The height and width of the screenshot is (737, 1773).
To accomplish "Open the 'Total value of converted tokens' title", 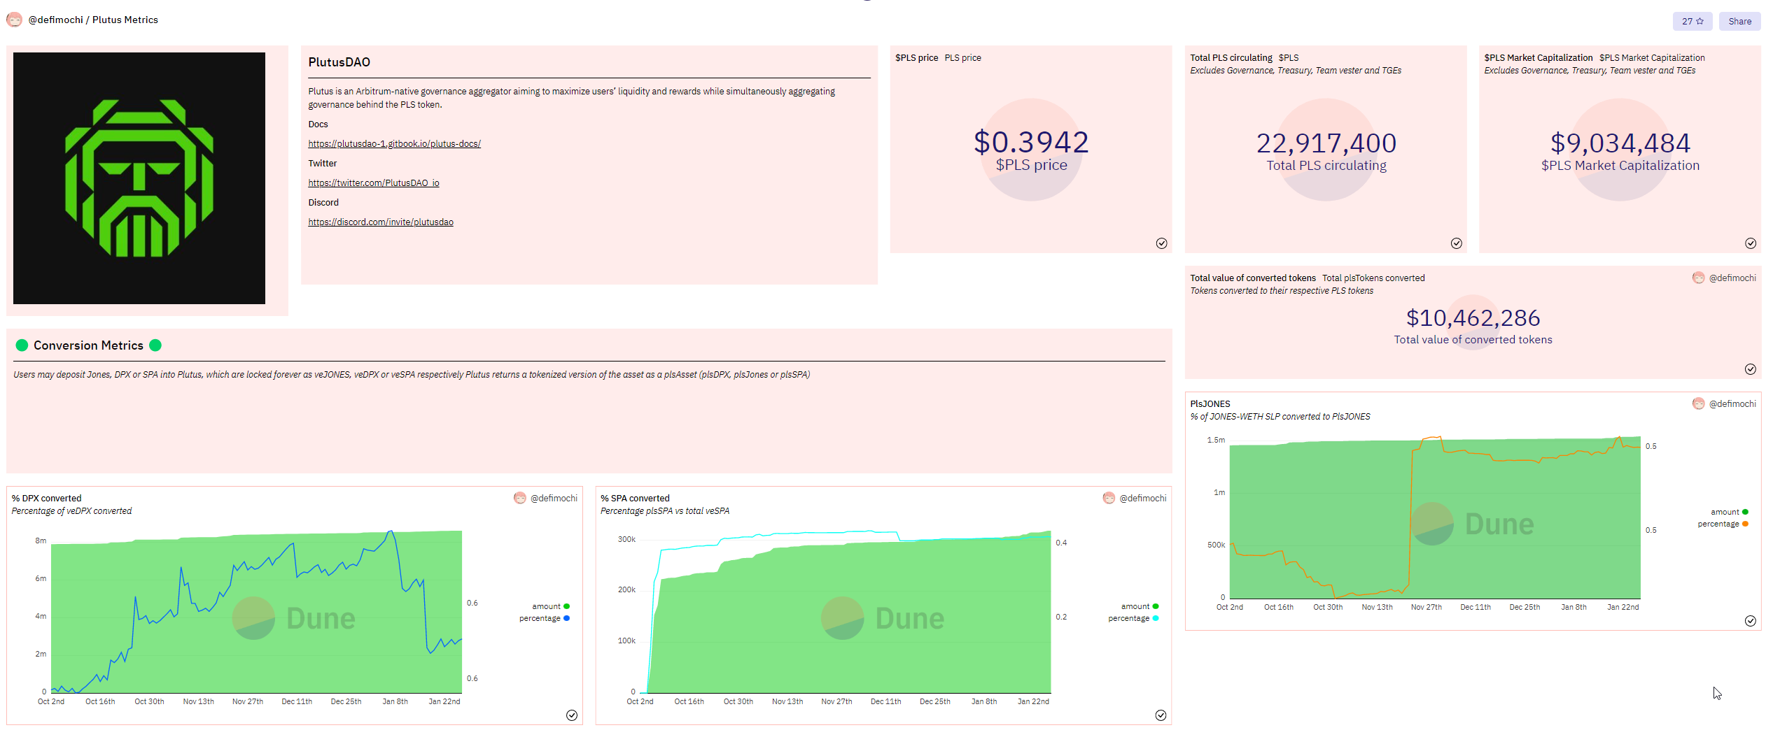I will point(1253,278).
